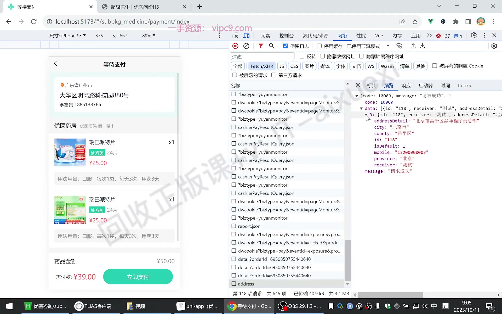502x314 pixels.
Task: Collapse the data array node
Action: [x=361, y=108]
